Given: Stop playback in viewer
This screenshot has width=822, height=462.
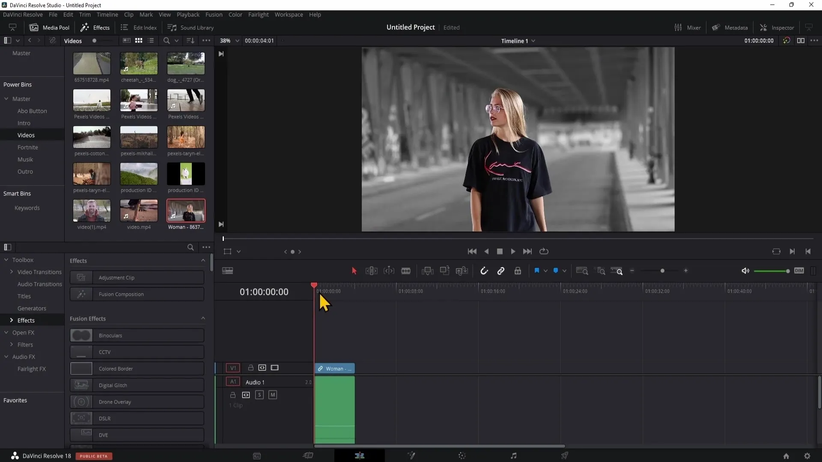Looking at the screenshot, I should [500, 252].
